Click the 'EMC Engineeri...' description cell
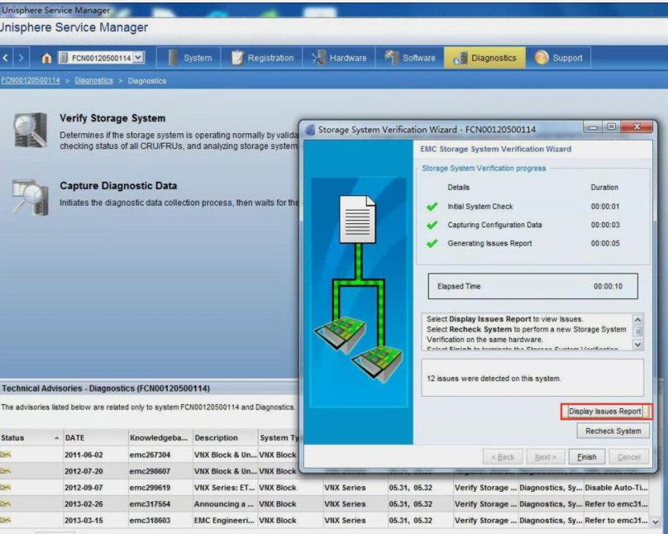 tap(225, 521)
